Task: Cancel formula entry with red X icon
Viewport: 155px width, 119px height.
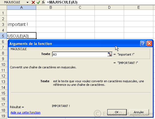Action: (33, 2)
